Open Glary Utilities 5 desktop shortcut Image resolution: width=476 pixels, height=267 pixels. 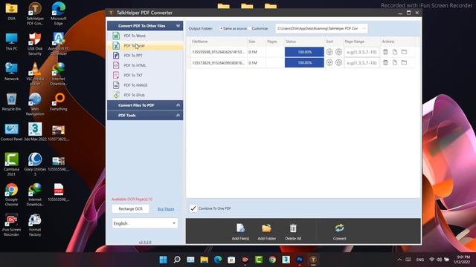(35, 165)
